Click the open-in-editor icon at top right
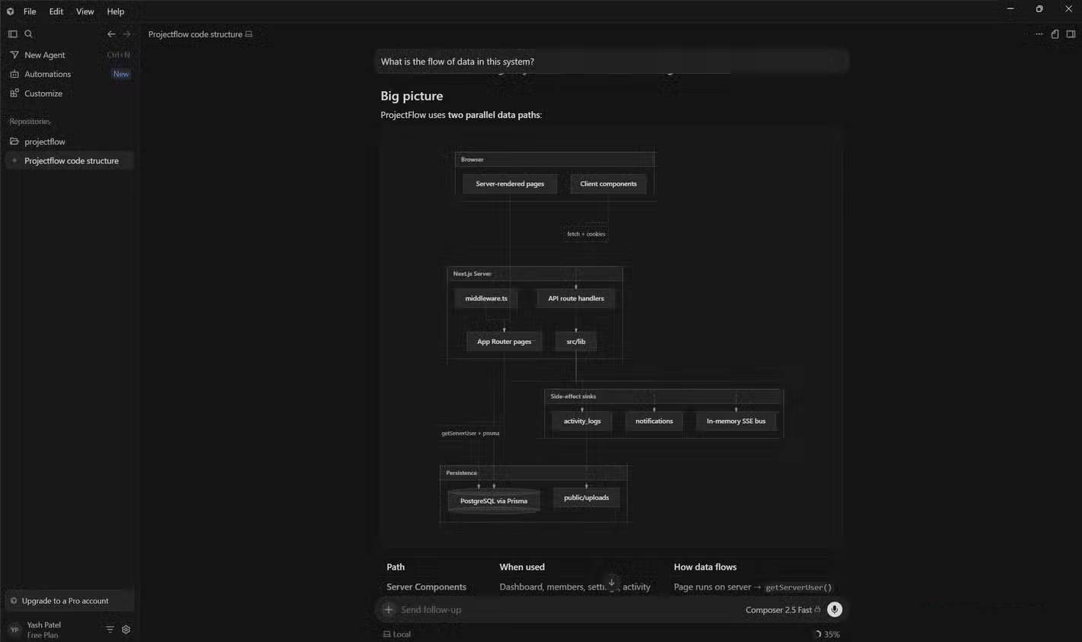The height and width of the screenshot is (642, 1082). (1055, 33)
